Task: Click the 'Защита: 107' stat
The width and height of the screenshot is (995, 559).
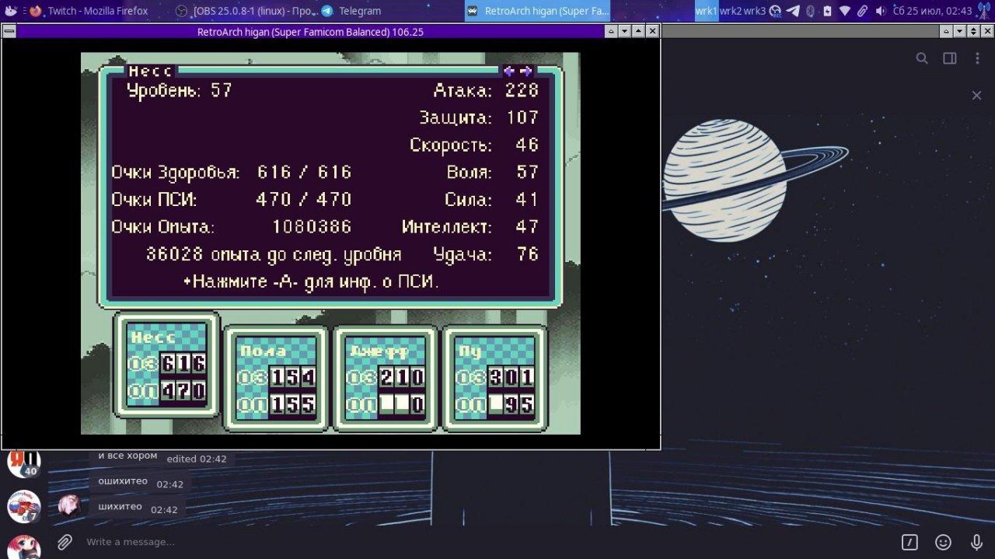Action: click(479, 117)
